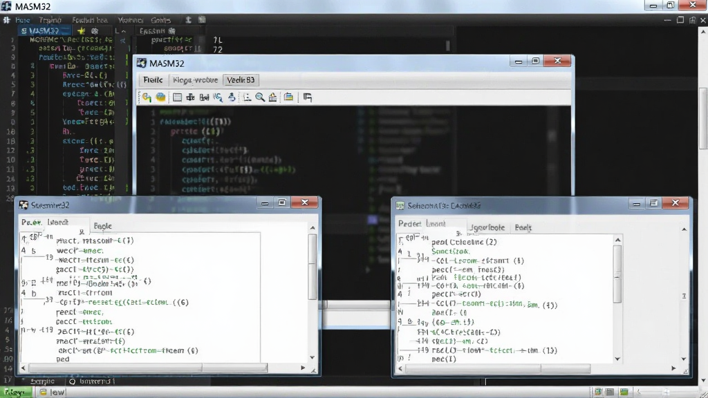Click the yellow folder icon in MASM32 toolbar
The width and height of the screenshot is (708, 398).
point(288,97)
